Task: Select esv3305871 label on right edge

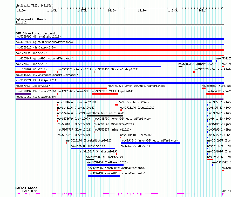Action: click(x=219, y=102)
